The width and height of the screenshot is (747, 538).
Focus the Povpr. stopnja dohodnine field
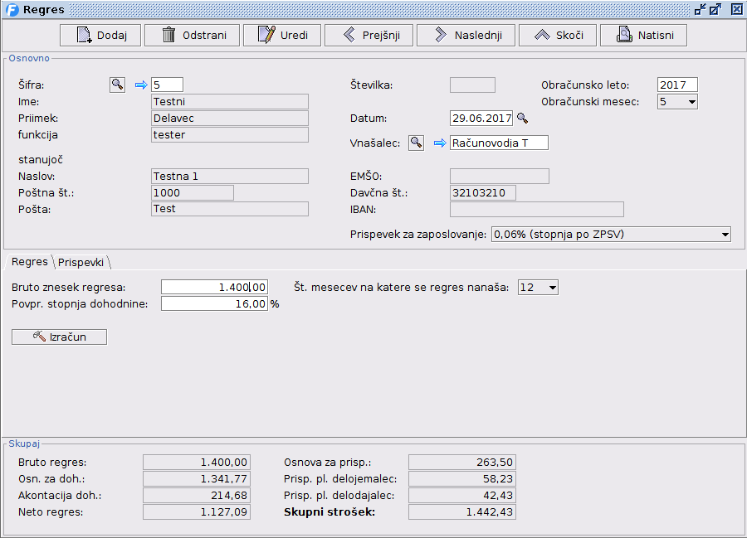point(214,304)
